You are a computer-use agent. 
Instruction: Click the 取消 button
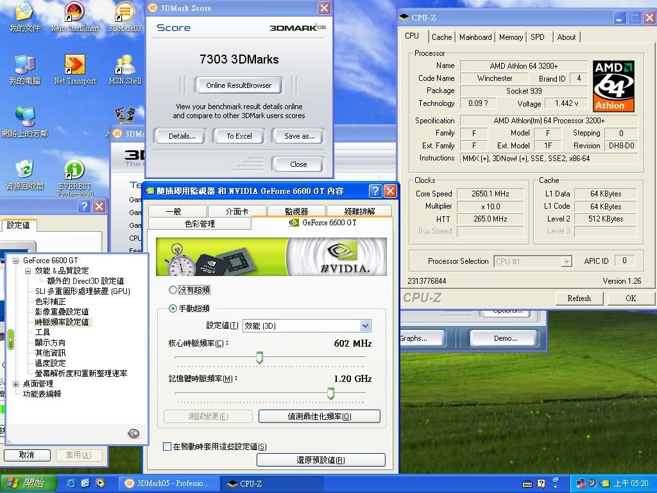(27, 455)
